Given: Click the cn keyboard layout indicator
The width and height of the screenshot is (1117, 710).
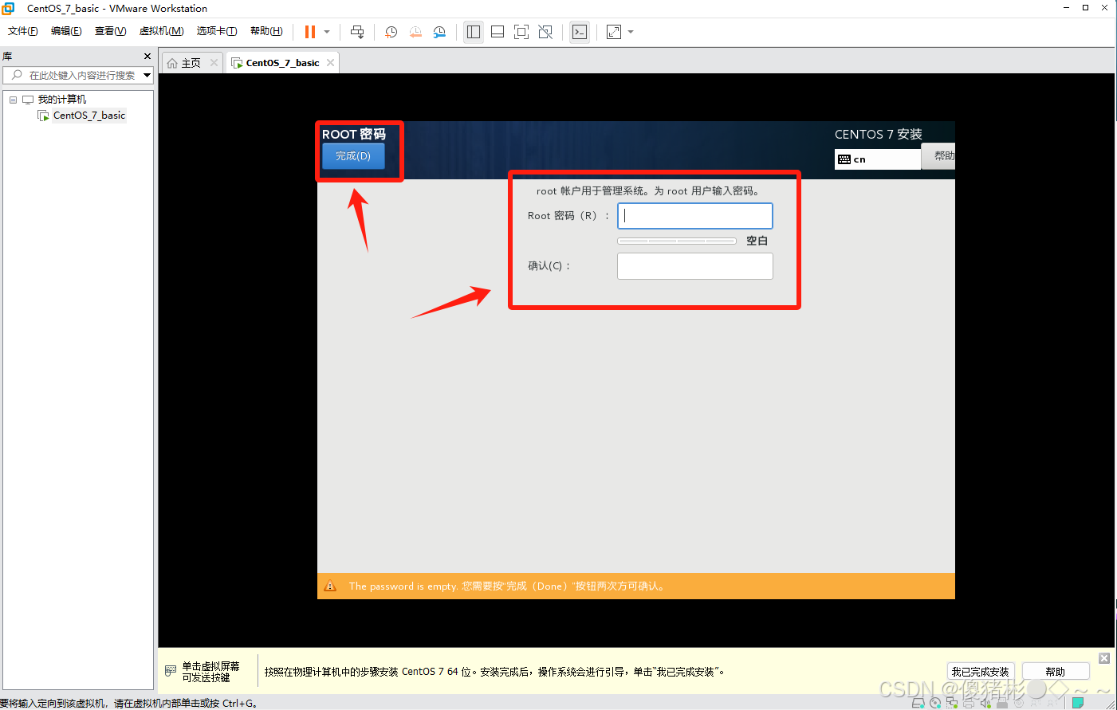Looking at the screenshot, I should (x=877, y=159).
